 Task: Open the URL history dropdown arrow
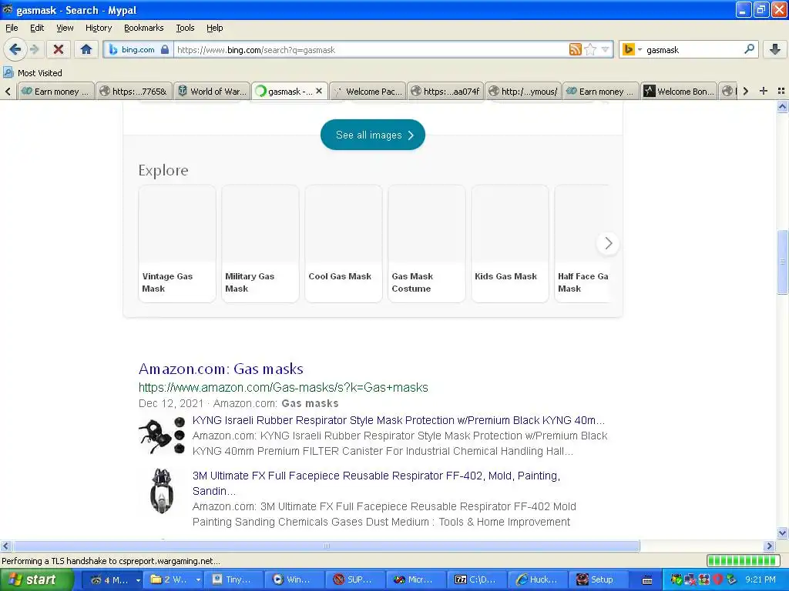[x=606, y=49]
